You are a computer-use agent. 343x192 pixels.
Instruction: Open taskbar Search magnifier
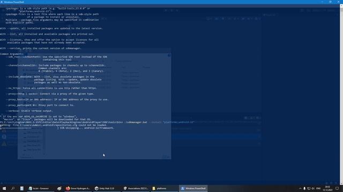[x=13, y=188]
